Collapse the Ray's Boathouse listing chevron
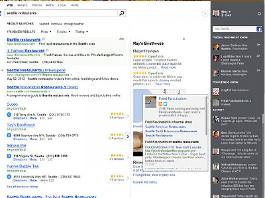265x198 pixels. 128,136
